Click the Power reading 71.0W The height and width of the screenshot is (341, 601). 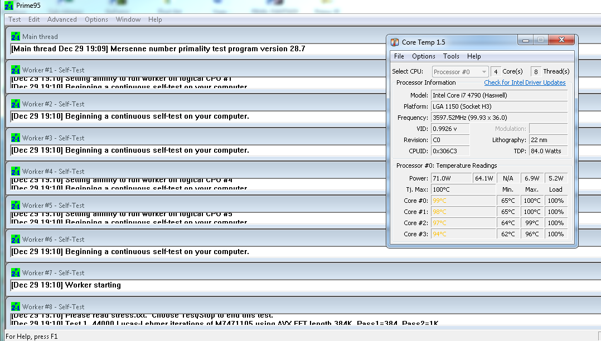click(452, 178)
